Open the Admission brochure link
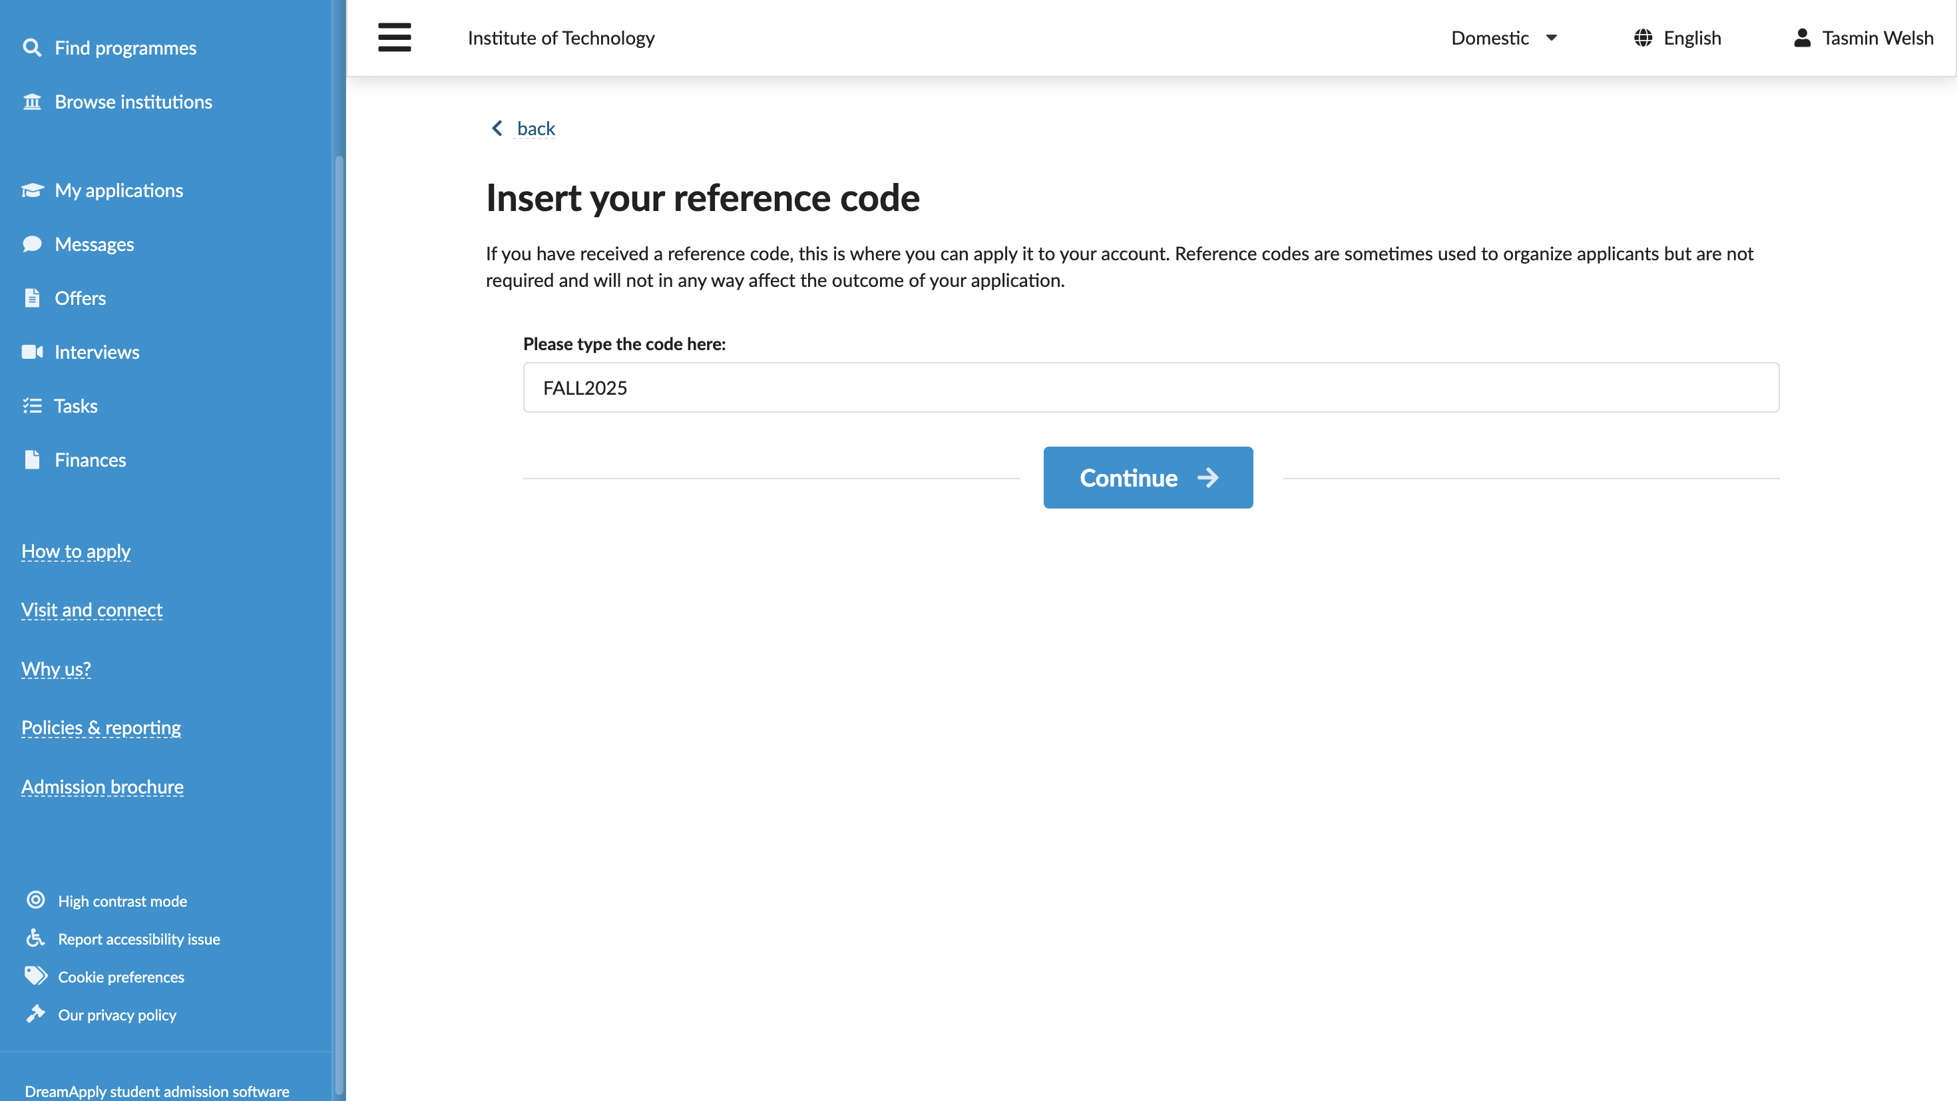The height and width of the screenshot is (1101, 1957). (103, 787)
